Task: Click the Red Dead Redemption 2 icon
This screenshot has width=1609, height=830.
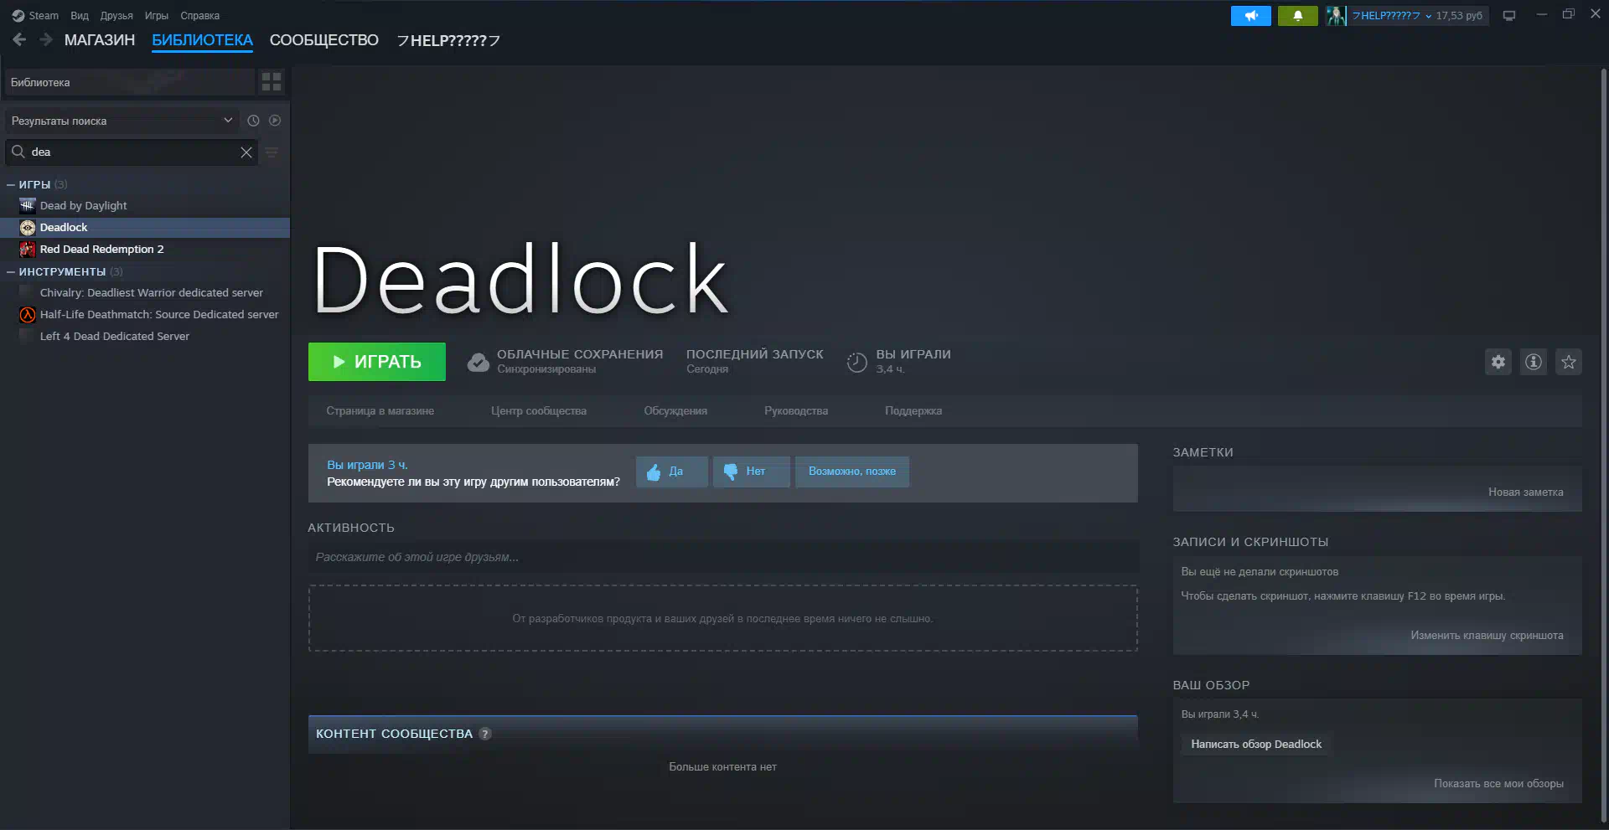Action: click(x=28, y=249)
